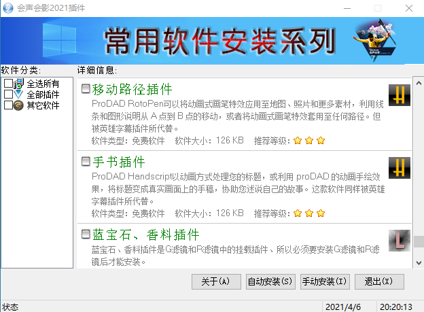Select the 移动路径插件 title

[132, 89]
